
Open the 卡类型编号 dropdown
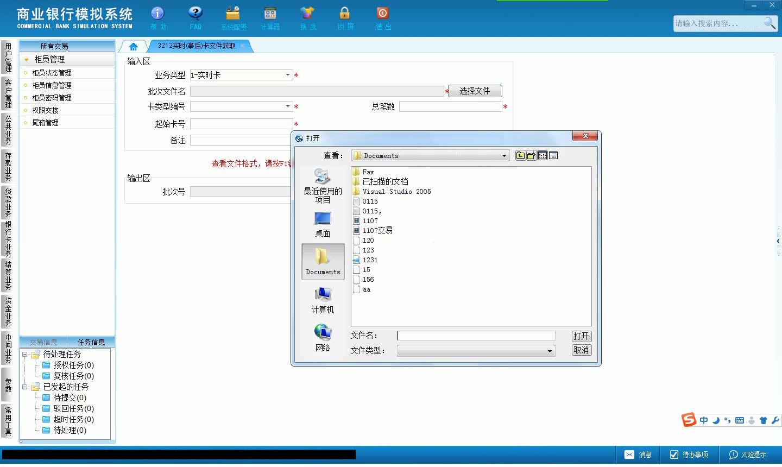(288, 106)
